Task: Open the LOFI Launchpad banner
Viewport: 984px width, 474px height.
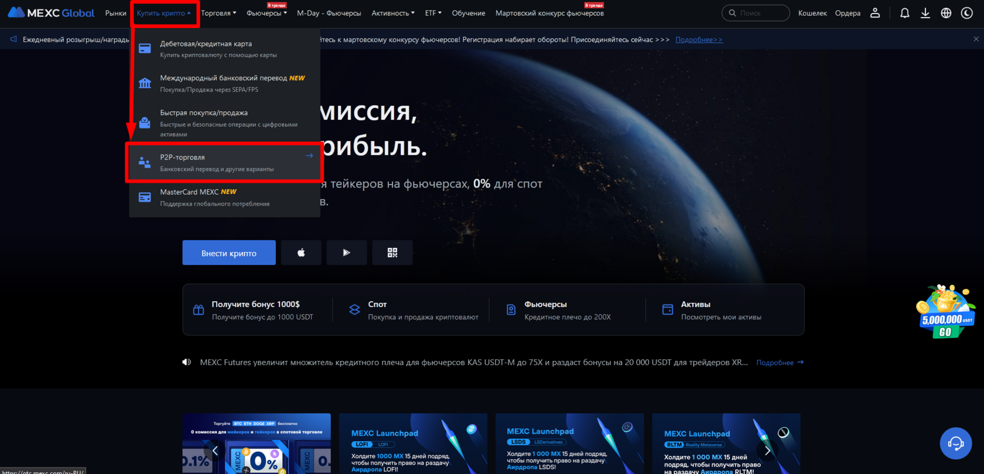Action: tap(413, 444)
